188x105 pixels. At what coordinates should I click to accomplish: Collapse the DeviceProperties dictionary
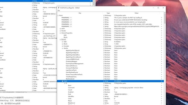pyautogui.click(x=60, y=33)
